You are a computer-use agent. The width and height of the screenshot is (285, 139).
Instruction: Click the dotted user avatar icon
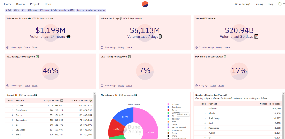(x=280, y=4)
